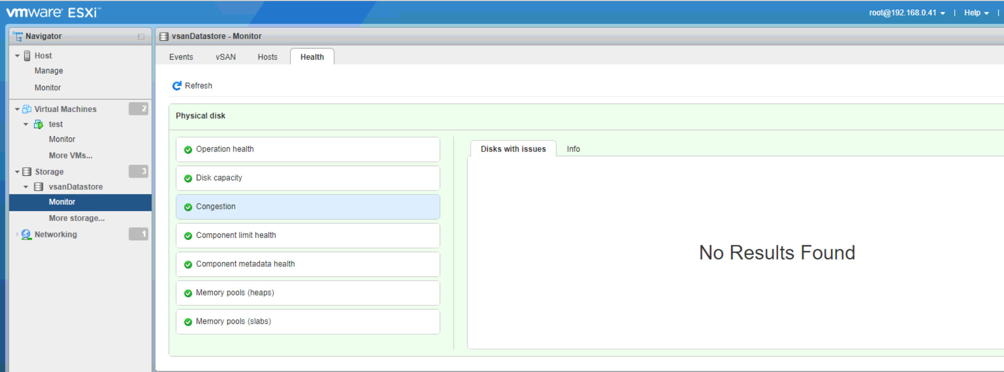This screenshot has width=1004, height=372.
Task: Click green check icon for Component metadata health
Action: coord(188,265)
